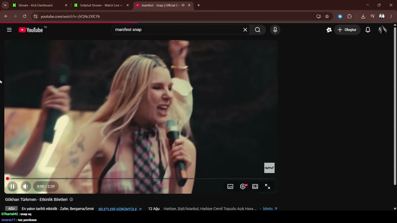Switch to the Sollytud Stream tab

coord(101,5)
